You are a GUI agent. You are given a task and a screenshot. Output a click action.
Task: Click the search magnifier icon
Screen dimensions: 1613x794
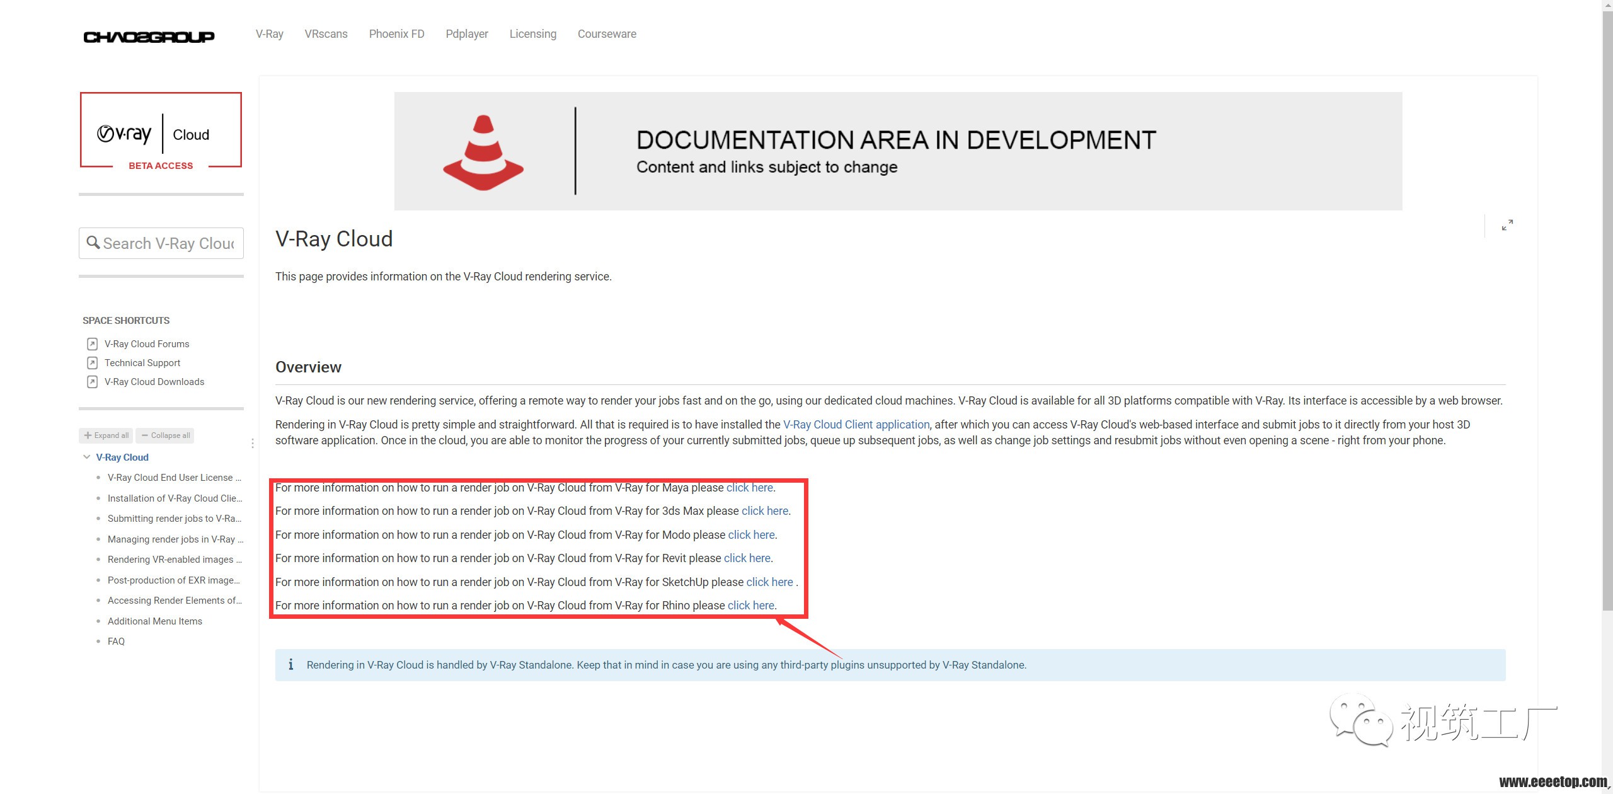93,243
